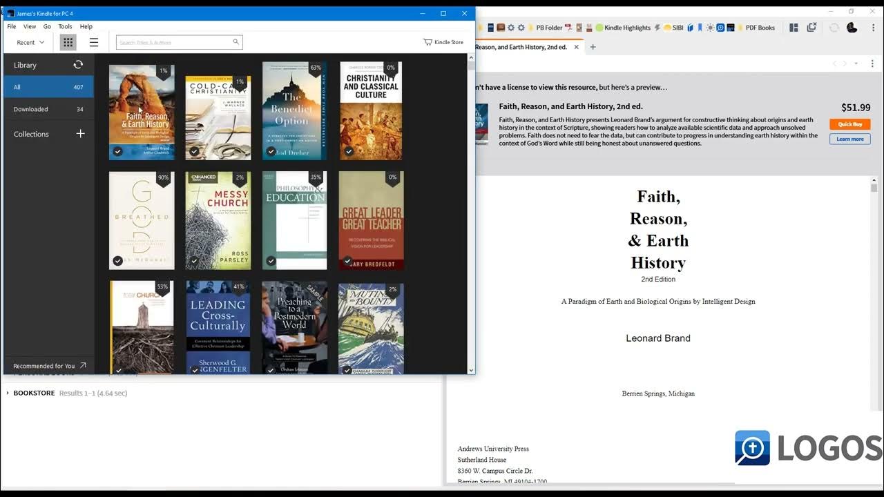Open Christianity and Classical Culture cover
Image resolution: width=884 pixels, height=497 pixels.
pyautogui.click(x=371, y=111)
